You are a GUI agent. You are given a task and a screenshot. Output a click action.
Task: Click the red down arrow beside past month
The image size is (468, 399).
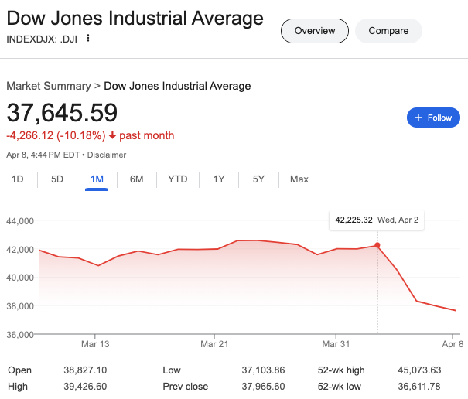pos(112,136)
